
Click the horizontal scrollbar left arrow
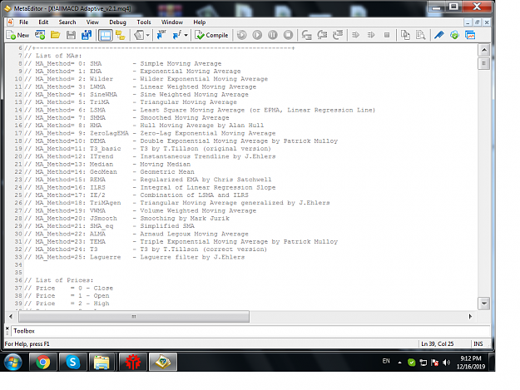11,317
